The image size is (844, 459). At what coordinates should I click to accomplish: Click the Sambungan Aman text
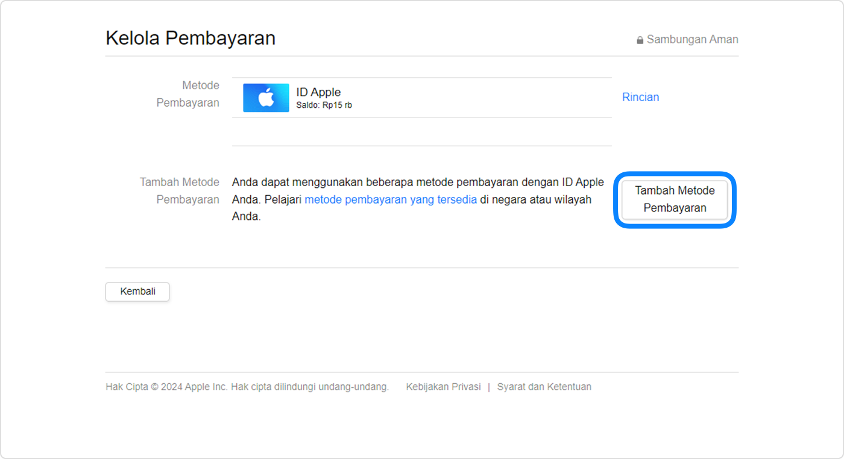[692, 39]
